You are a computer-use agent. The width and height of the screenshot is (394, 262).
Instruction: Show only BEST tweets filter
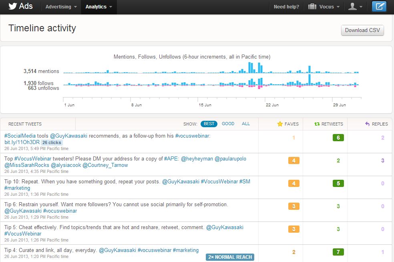coord(209,124)
